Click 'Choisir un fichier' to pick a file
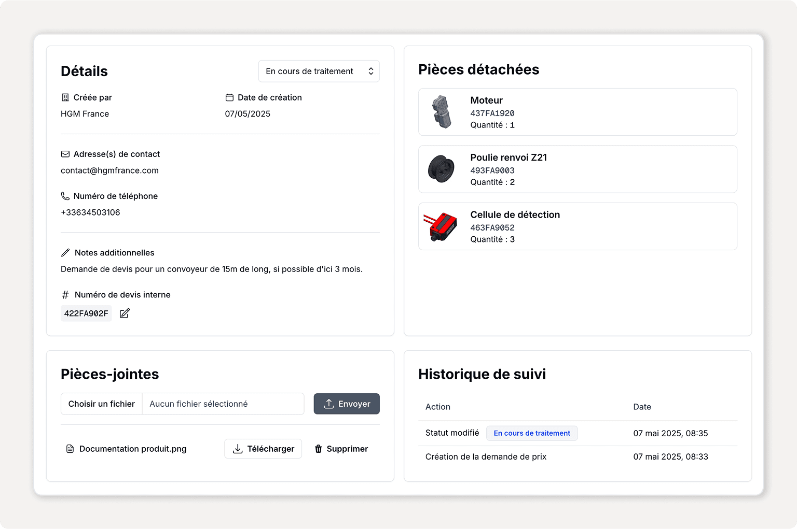 (x=102, y=404)
